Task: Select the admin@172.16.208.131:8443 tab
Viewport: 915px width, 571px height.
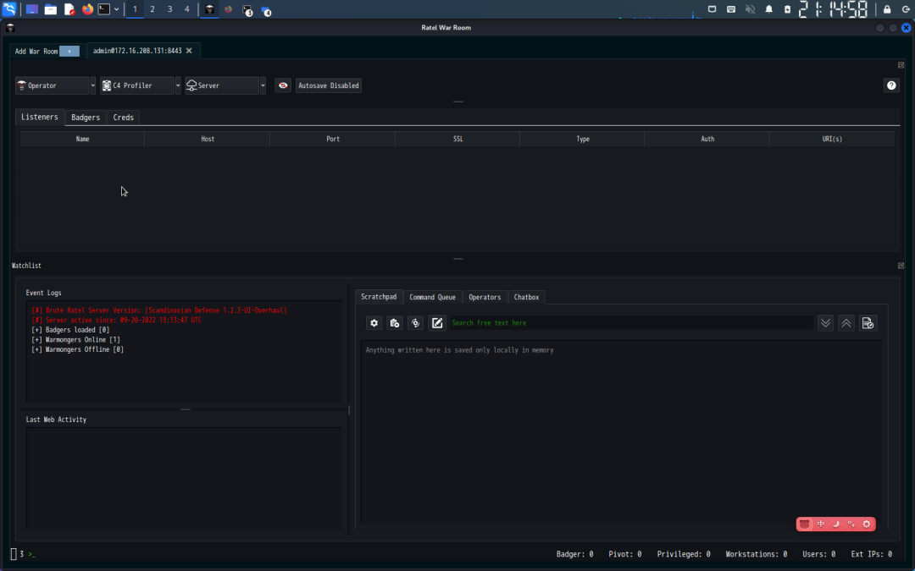Action: tap(137, 51)
